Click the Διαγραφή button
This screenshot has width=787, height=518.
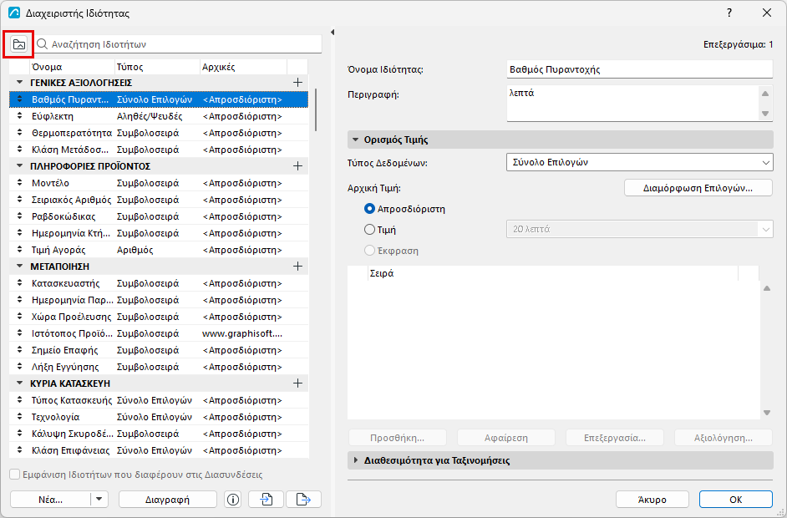coord(168,500)
